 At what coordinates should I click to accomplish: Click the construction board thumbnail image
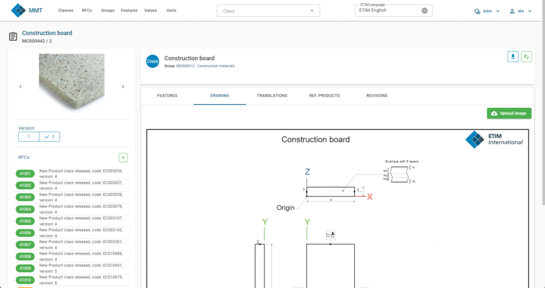71,82
